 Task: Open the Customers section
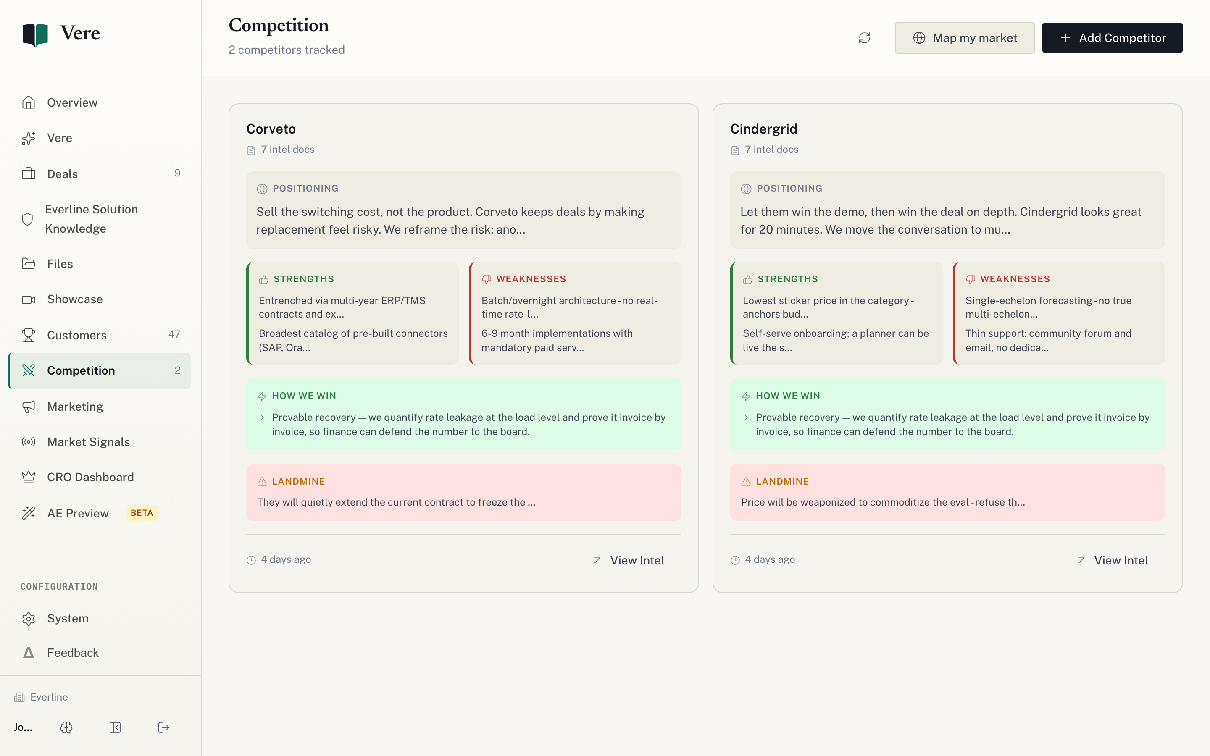(x=100, y=335)
